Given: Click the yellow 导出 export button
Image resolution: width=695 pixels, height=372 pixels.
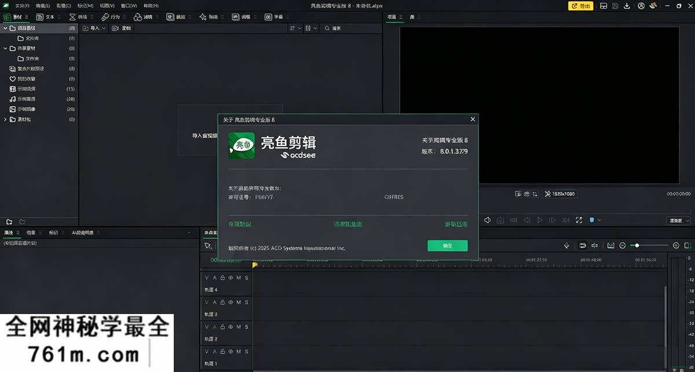Looking at the screenshot, I should 581,6.
